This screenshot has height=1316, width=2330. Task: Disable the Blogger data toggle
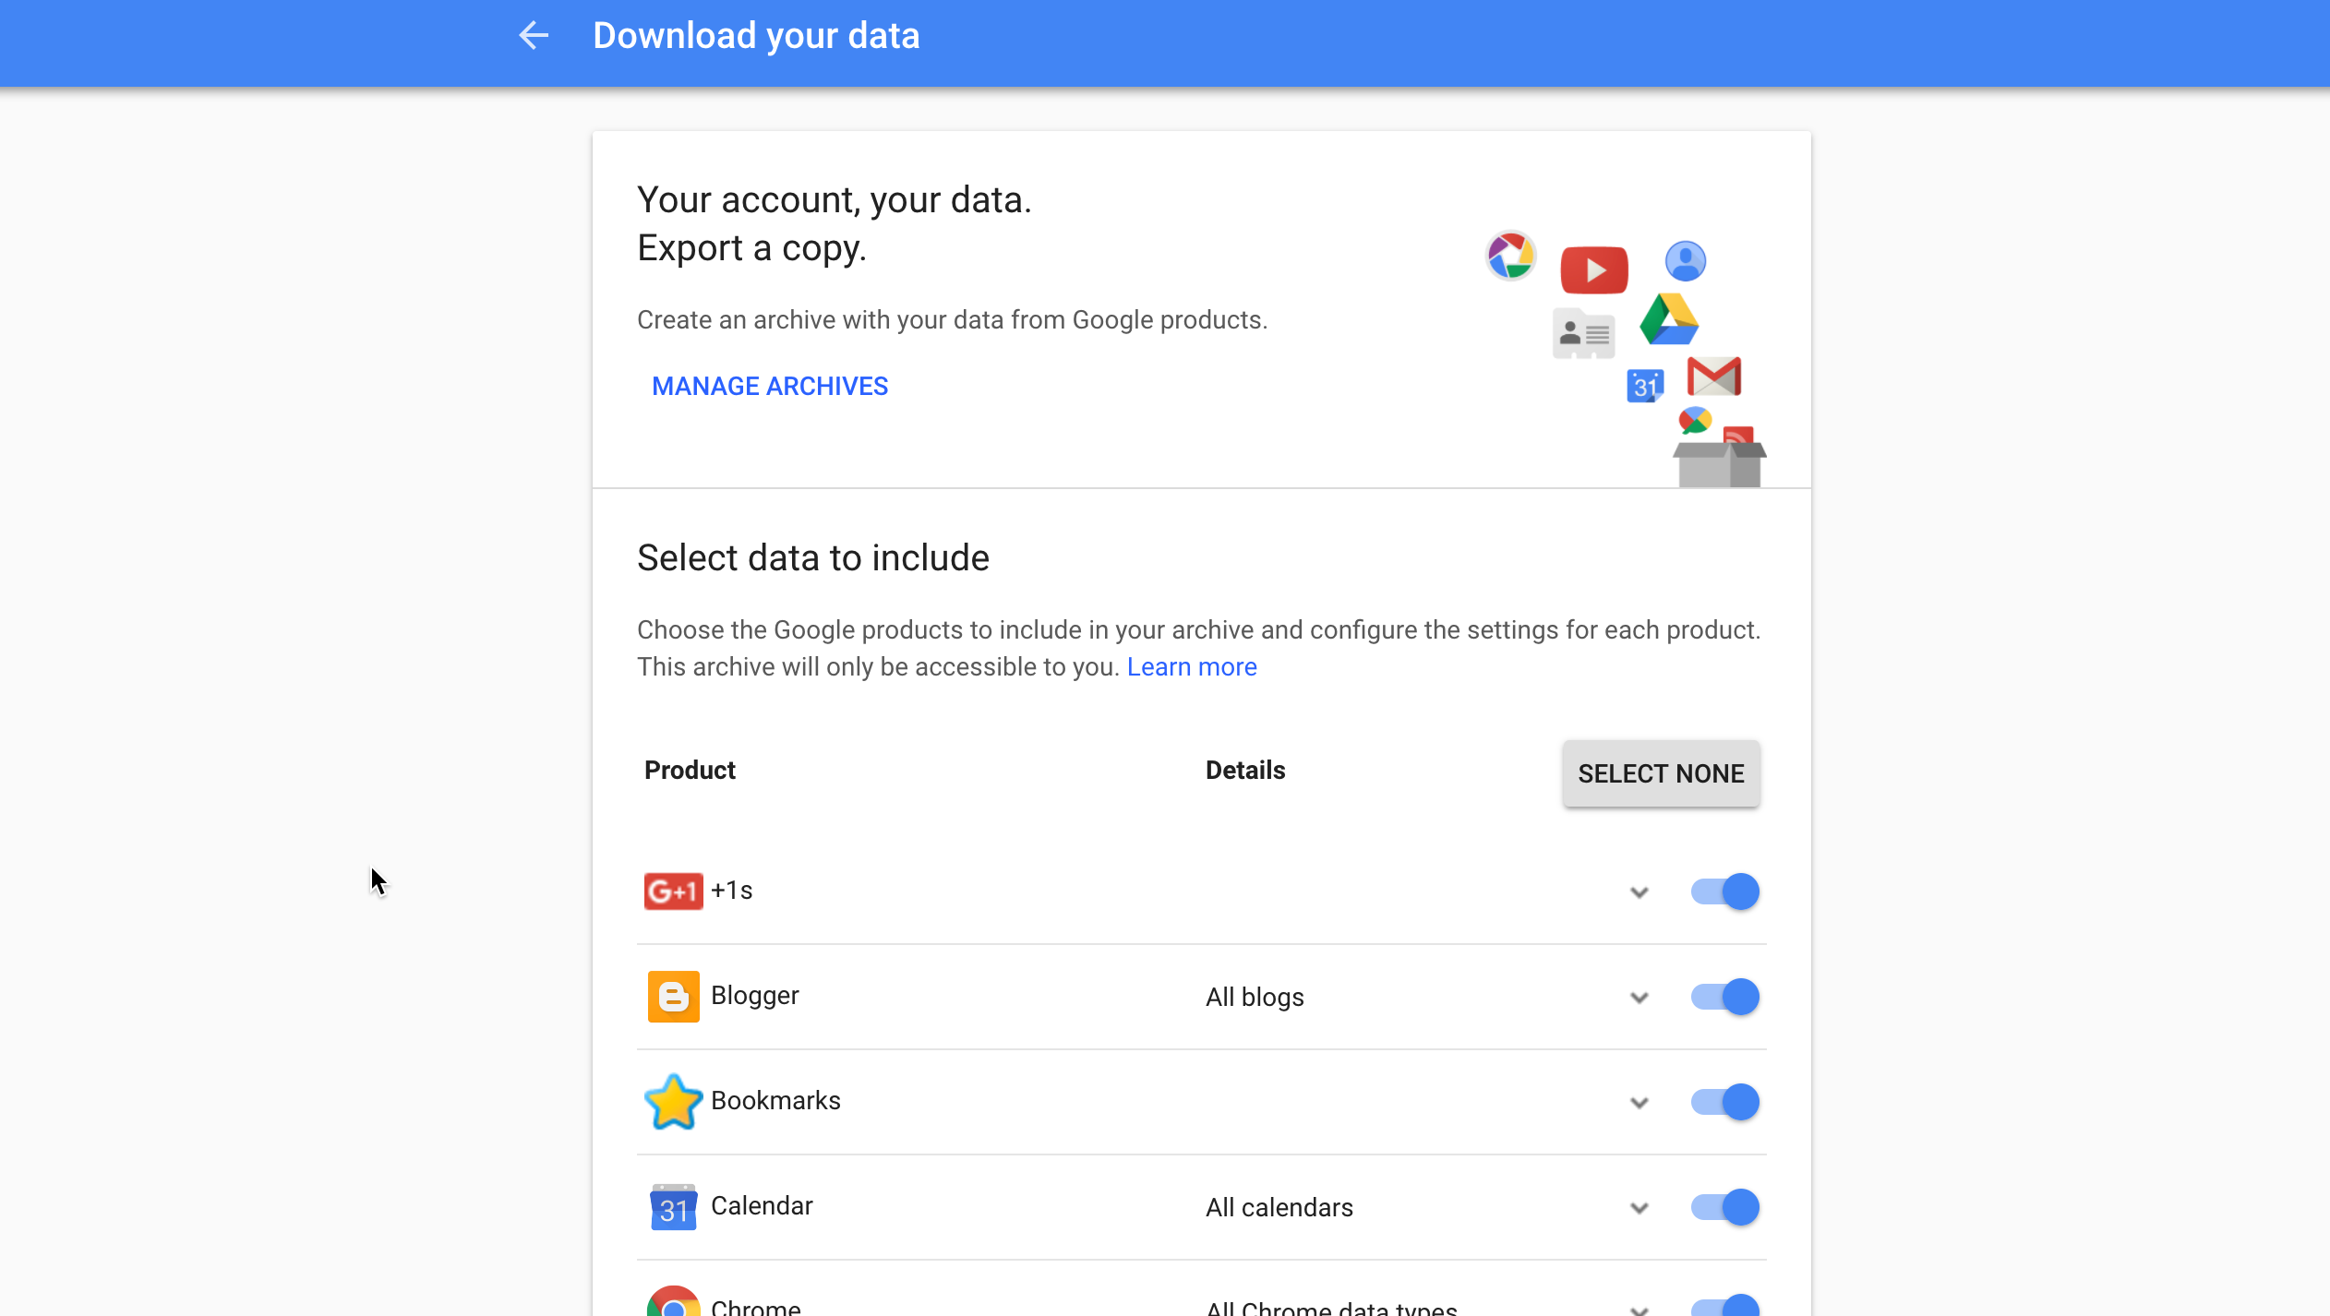(1724, 997)
